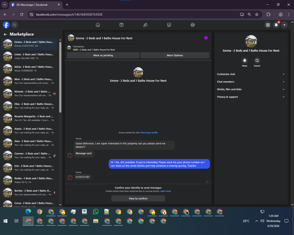Image resolution: width=294 pixels, height=235 pixels.
Task: Click the large house avatar in right panel
Action: point(251,41)
